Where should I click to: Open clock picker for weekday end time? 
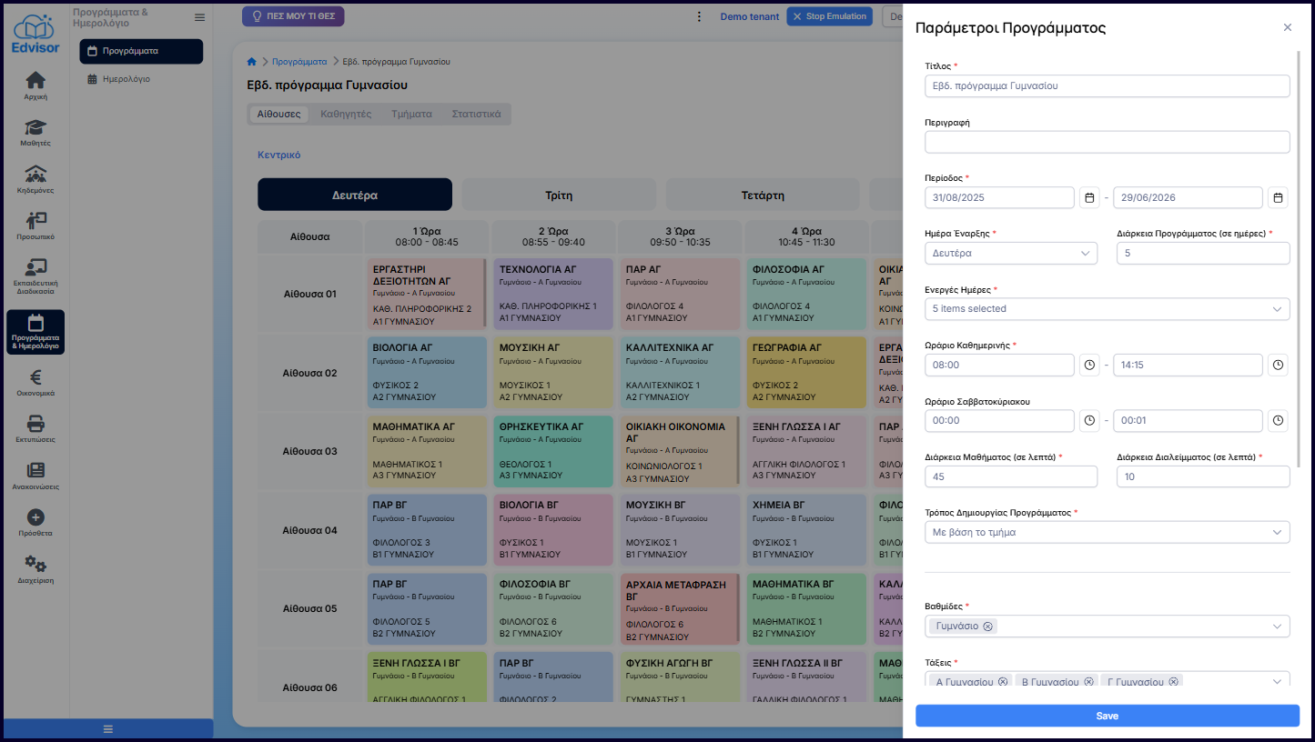(x=1278, y=365)
